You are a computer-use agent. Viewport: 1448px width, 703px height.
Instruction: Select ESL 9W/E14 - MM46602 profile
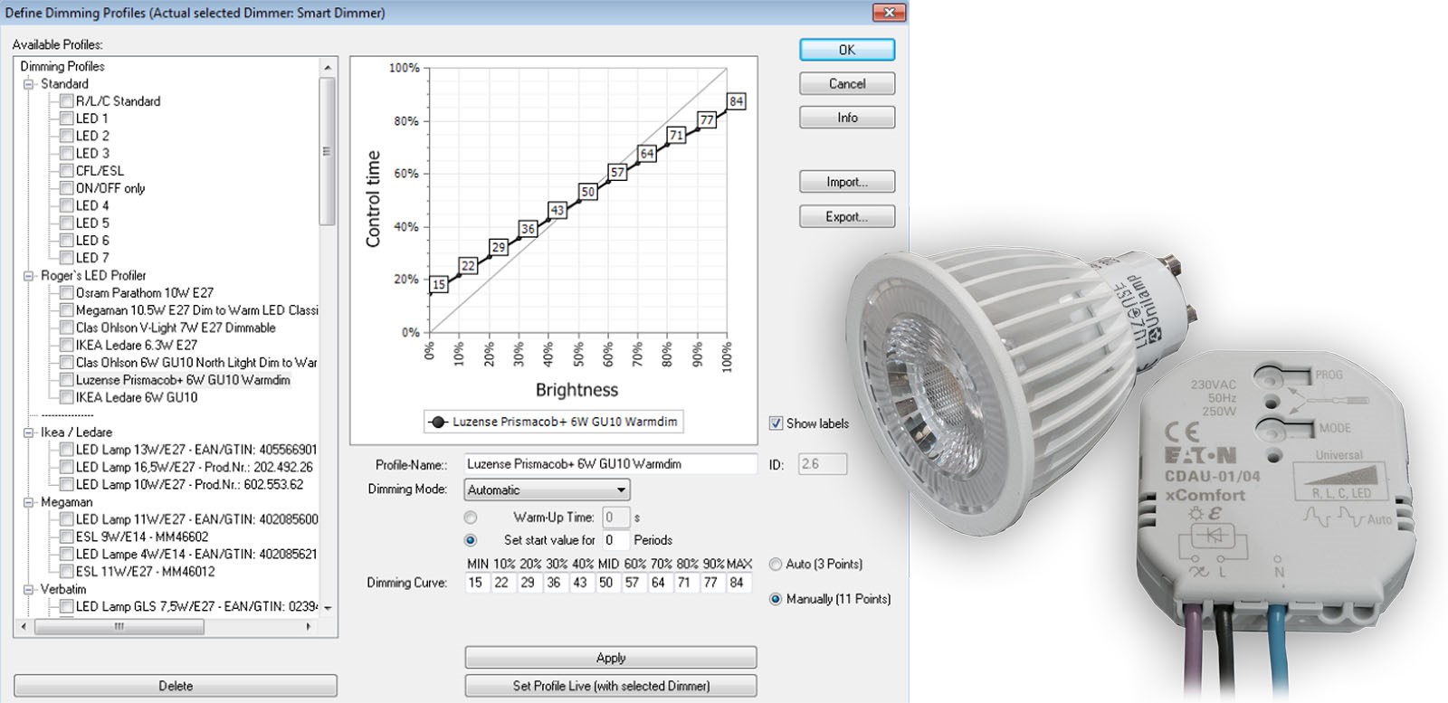coord(142,537)
